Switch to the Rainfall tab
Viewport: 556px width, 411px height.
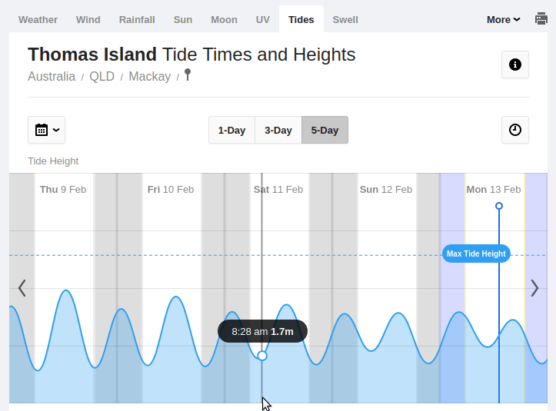[x=137, y=20]
